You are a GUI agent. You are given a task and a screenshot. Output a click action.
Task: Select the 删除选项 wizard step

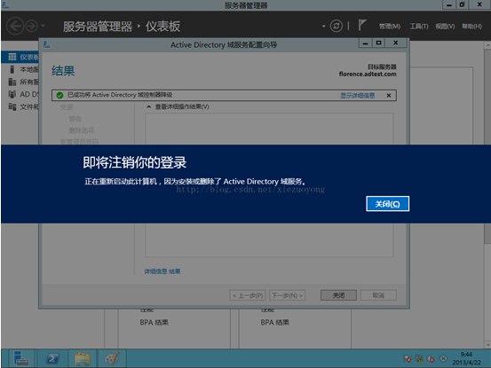82,130
